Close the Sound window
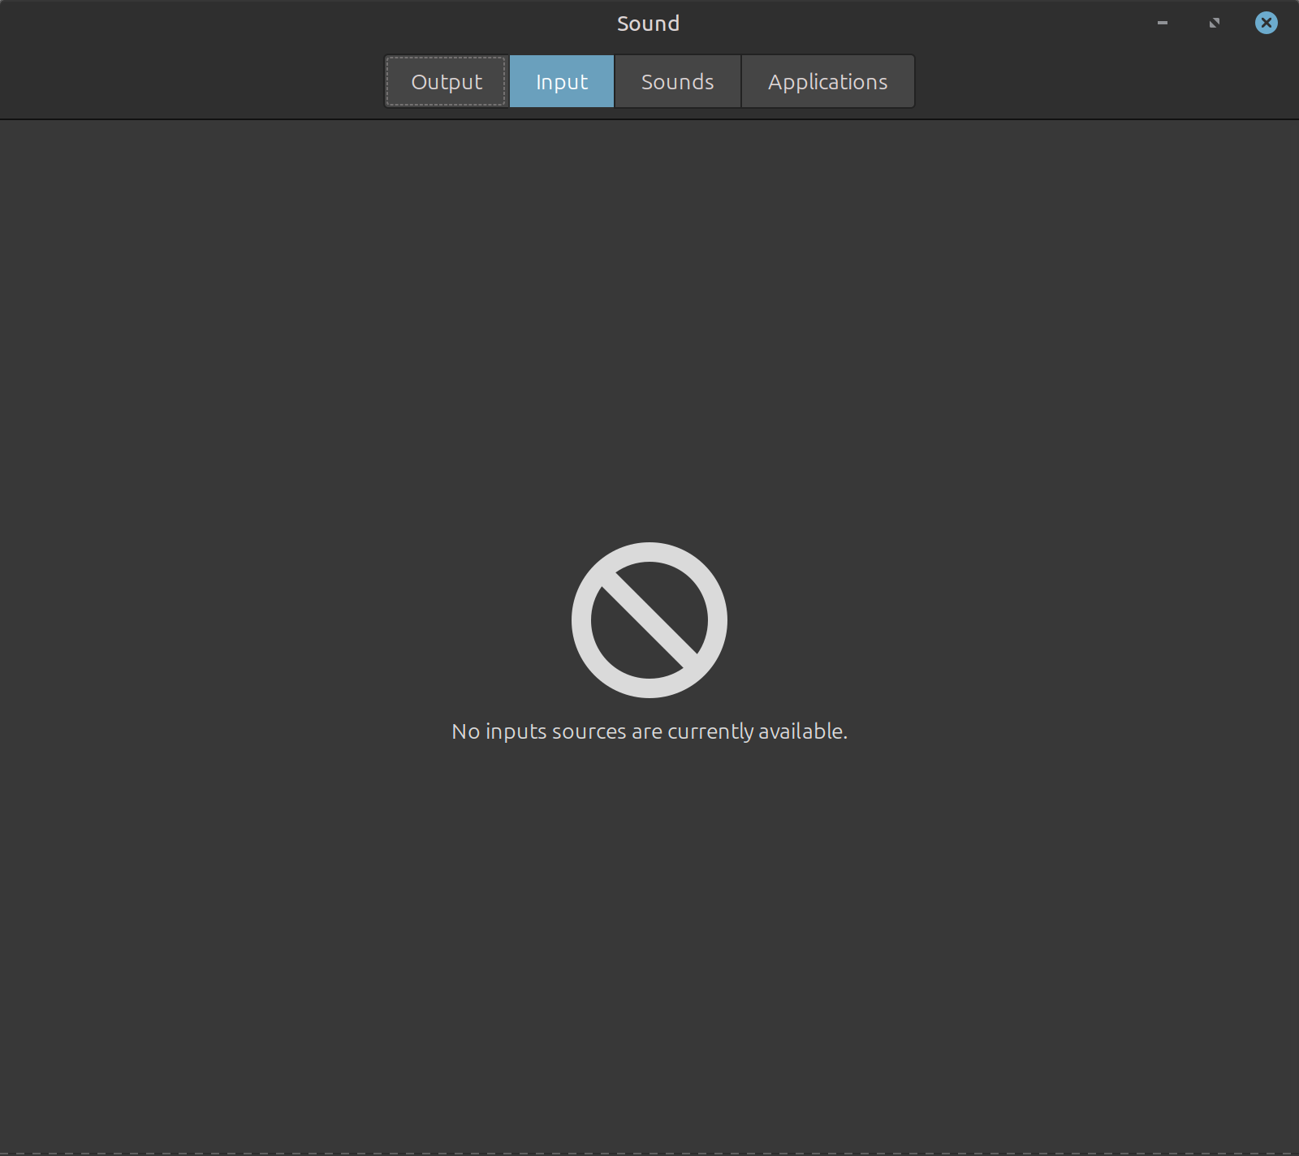This screenshot has width=1299, height=1156. pyautogui.click(x=1266, y=23)
